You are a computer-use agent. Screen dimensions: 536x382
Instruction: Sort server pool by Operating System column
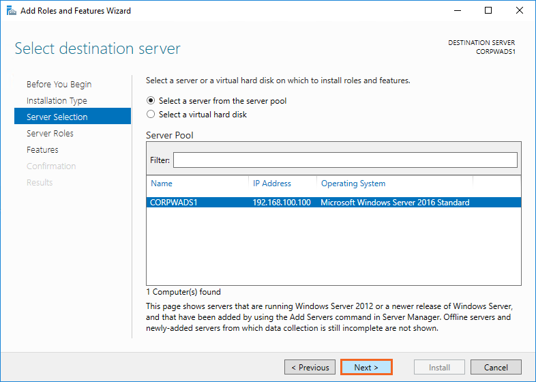coord(353,183)
